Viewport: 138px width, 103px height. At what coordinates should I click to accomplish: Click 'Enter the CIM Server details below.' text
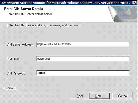[29, 14]
